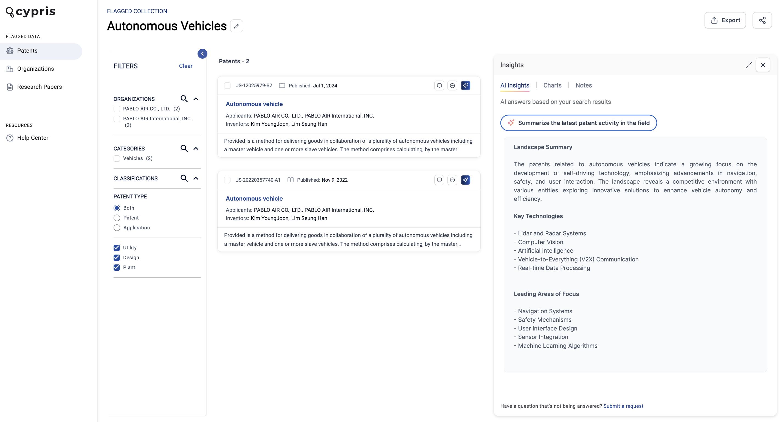
Task: Edit collection name with pencil icon
Action: (x=236, y=26)
